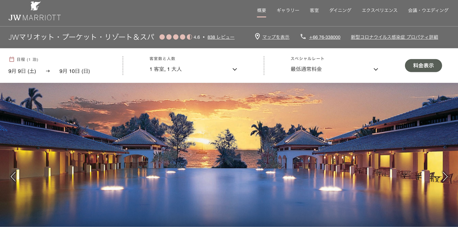
Task: Click the hotel name JWマリオット・プーケット・リゾート&スパ
Action: click(81, 37)
